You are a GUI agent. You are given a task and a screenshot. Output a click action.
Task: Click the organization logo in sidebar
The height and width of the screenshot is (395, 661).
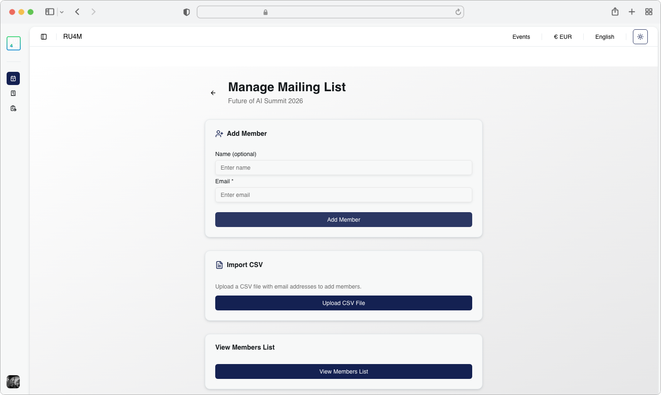(x=14, y=43)
